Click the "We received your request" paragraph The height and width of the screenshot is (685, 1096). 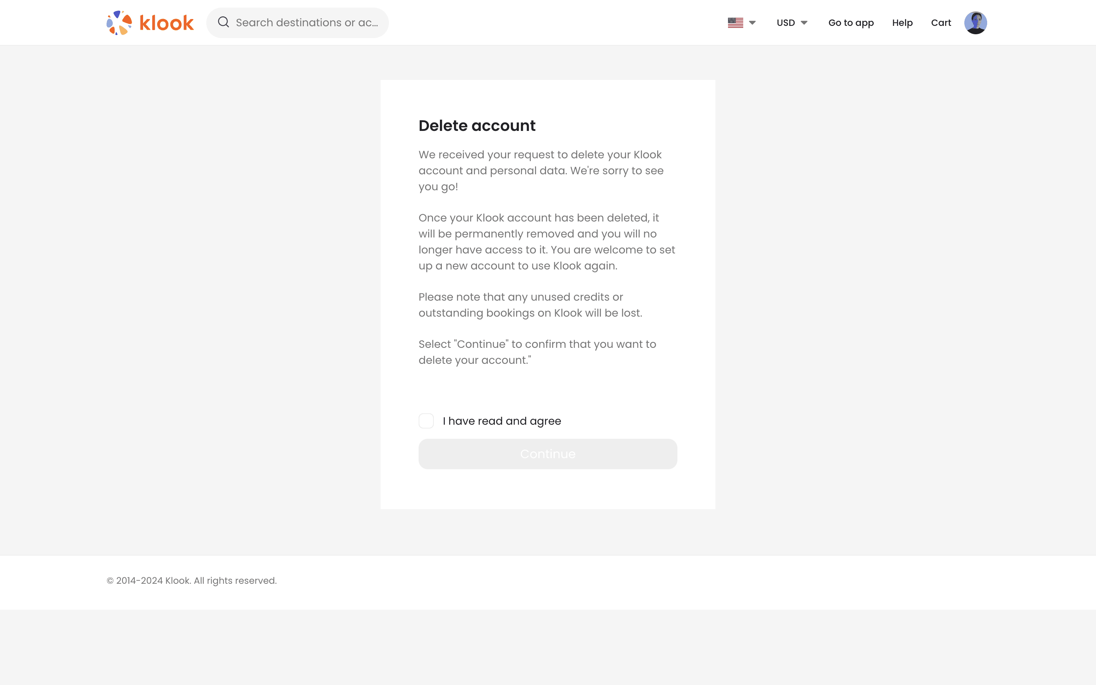click(541, 170)
